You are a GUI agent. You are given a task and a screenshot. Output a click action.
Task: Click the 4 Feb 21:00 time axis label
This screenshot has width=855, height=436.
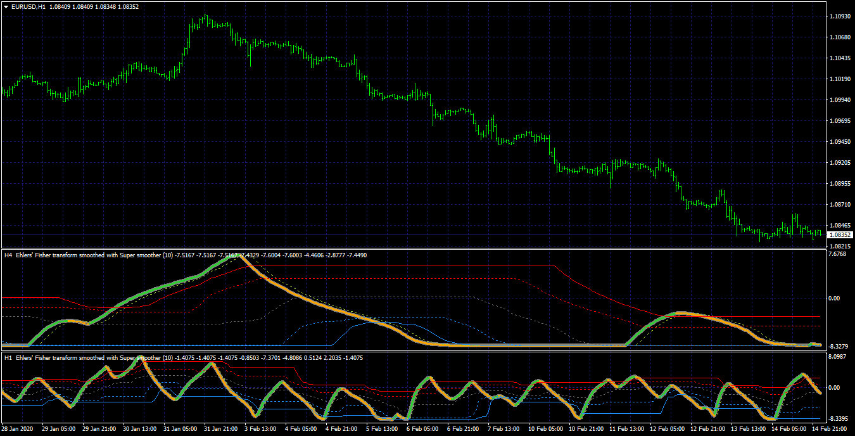pos(342,429)
